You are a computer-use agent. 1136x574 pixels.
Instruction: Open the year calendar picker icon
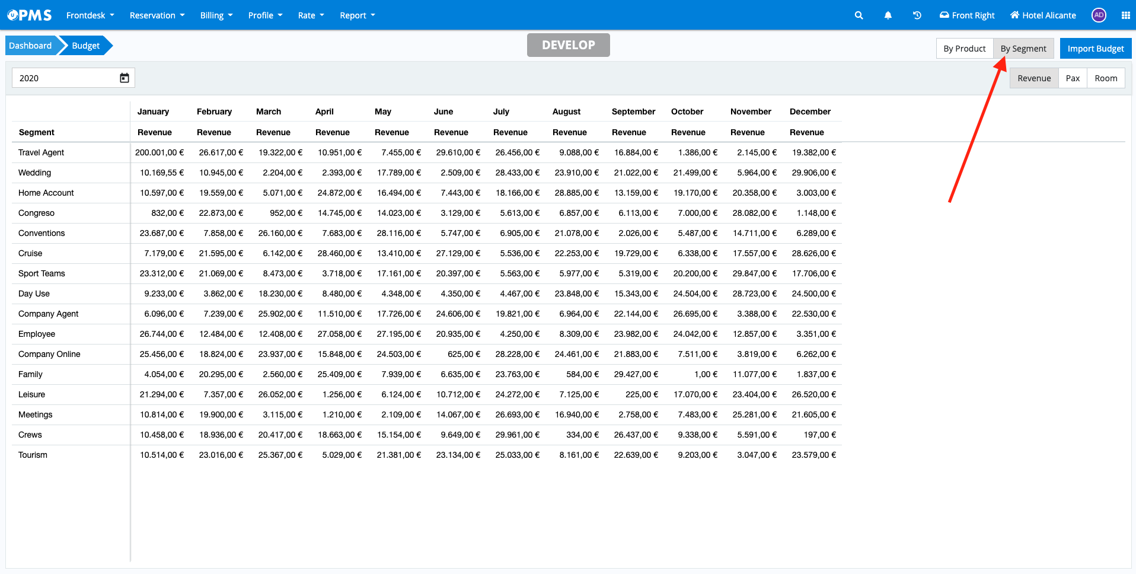pyautogui.click(x=125, y=78)
